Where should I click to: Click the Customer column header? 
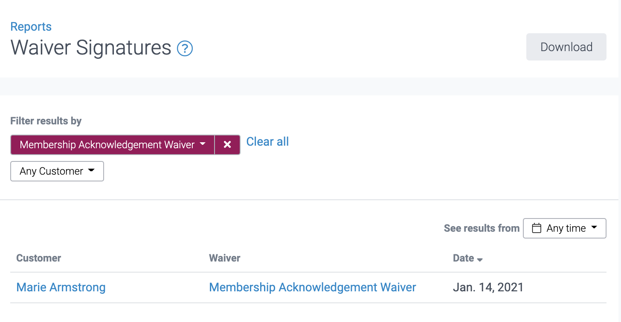pyautogui.click(x=38, y=258)
